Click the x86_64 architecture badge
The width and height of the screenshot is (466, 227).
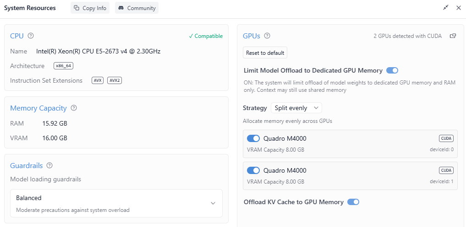pos(63,66)
